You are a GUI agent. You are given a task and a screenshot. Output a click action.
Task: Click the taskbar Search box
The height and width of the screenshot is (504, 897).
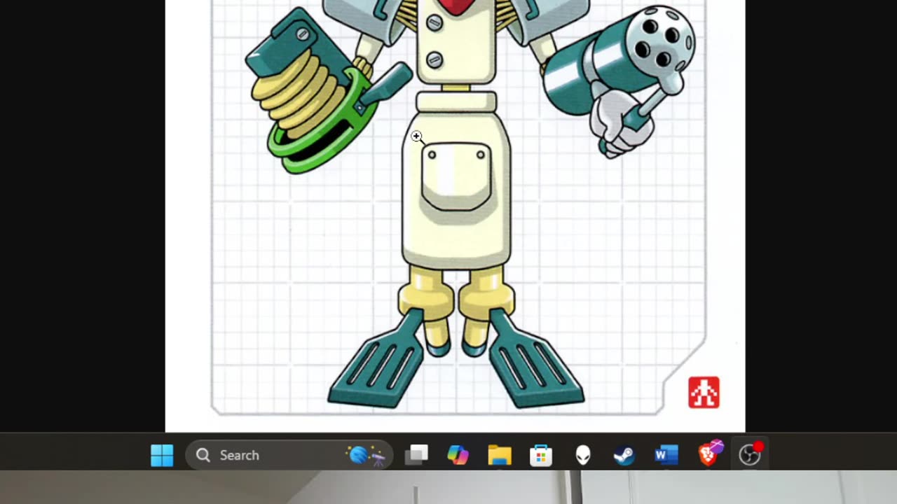point(289,455)
